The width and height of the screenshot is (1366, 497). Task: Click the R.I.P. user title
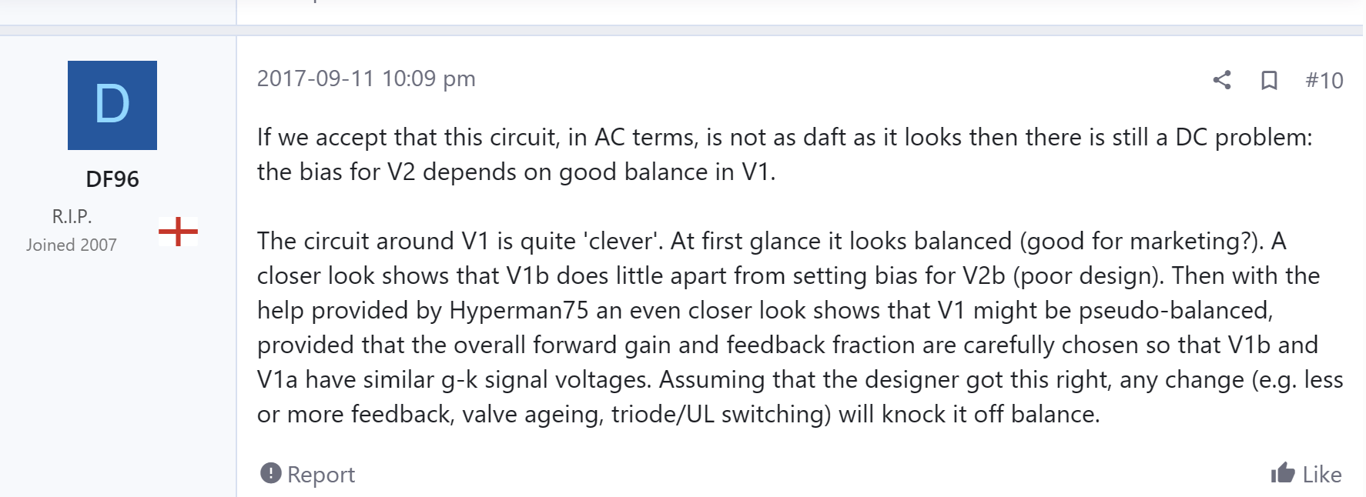coord(72,216)
